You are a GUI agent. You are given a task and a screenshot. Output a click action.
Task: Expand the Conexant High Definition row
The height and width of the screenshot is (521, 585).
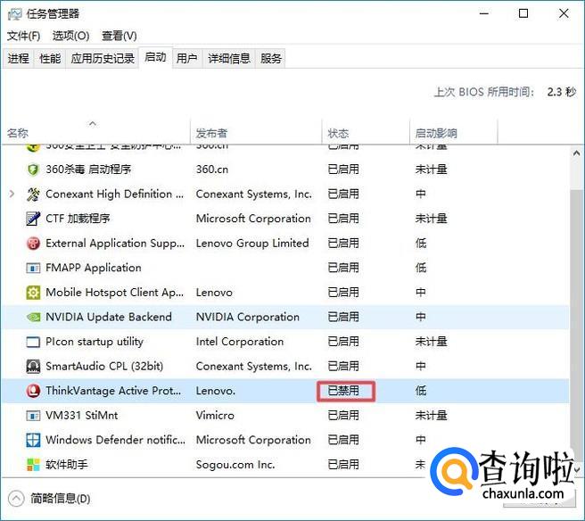12,194
